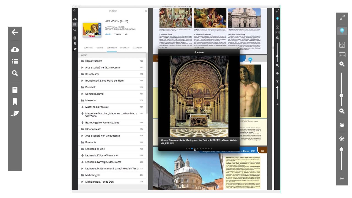The image size is (352, 198).
Task: Select the Contributi tab
Action: (x=112, y=48)
